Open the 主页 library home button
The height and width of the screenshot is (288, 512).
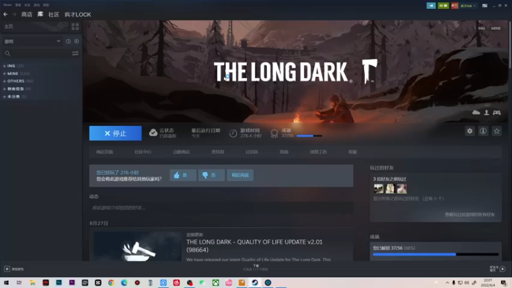pos(9,26)
